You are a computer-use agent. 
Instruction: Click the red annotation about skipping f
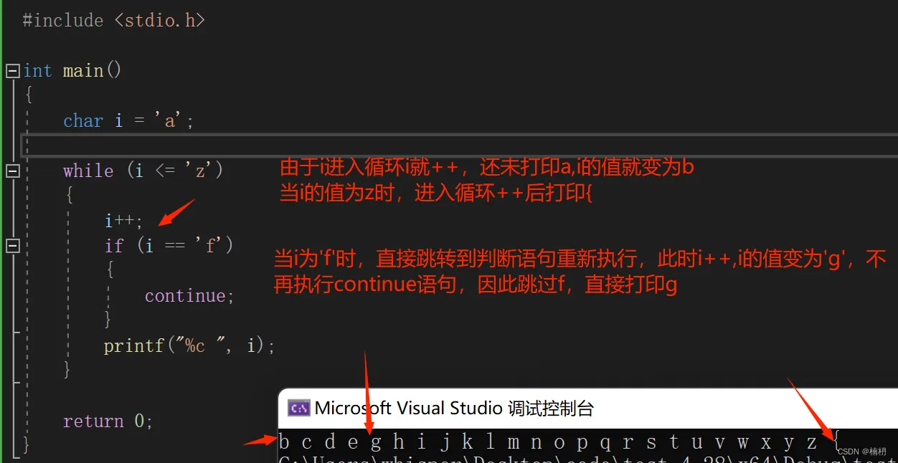[580, 272]
